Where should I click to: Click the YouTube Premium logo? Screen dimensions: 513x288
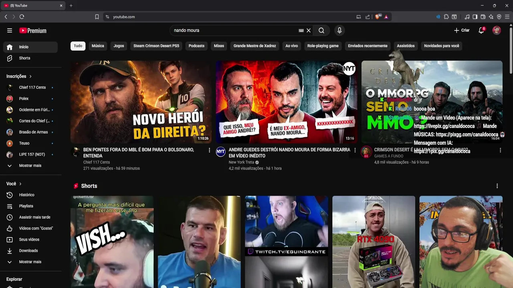(33, 30)
